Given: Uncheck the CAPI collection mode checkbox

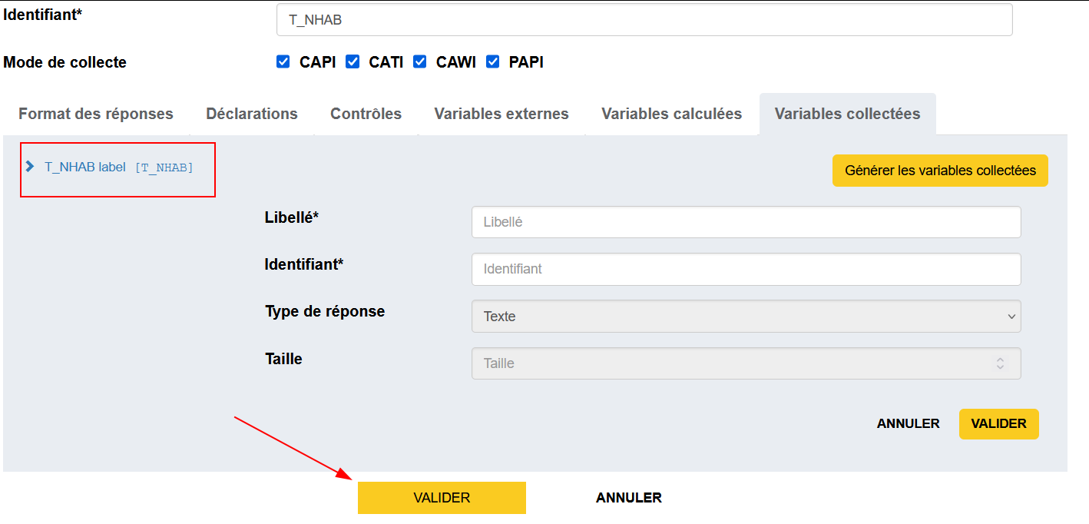Looking at the screenshot, I should click(283, 62).
